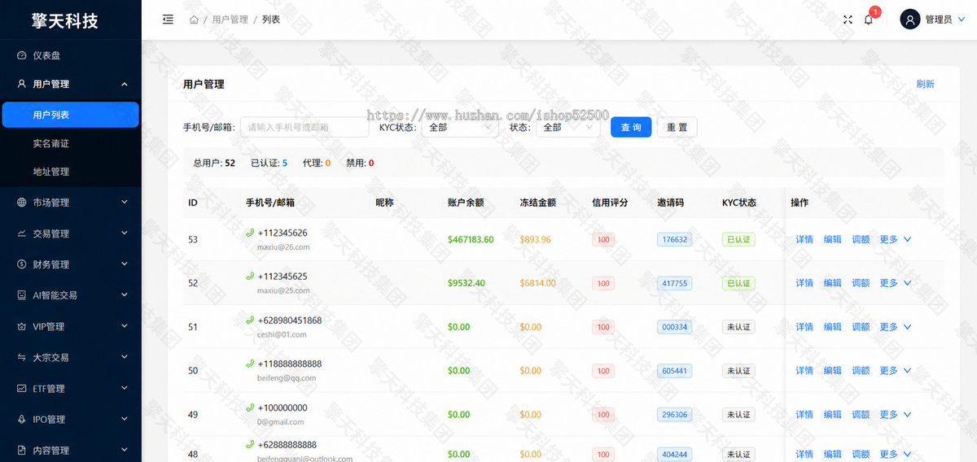The height and width of the screenshot is (462, 977).
Task: Open 更多 dropdown for user 52
Action: coord(895,283)
